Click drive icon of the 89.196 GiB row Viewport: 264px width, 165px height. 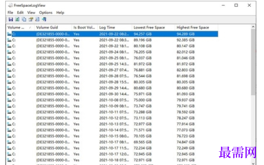9,40
